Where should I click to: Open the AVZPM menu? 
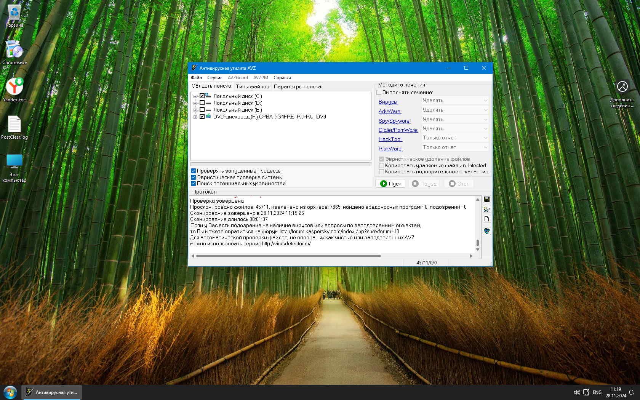[261, 78]
